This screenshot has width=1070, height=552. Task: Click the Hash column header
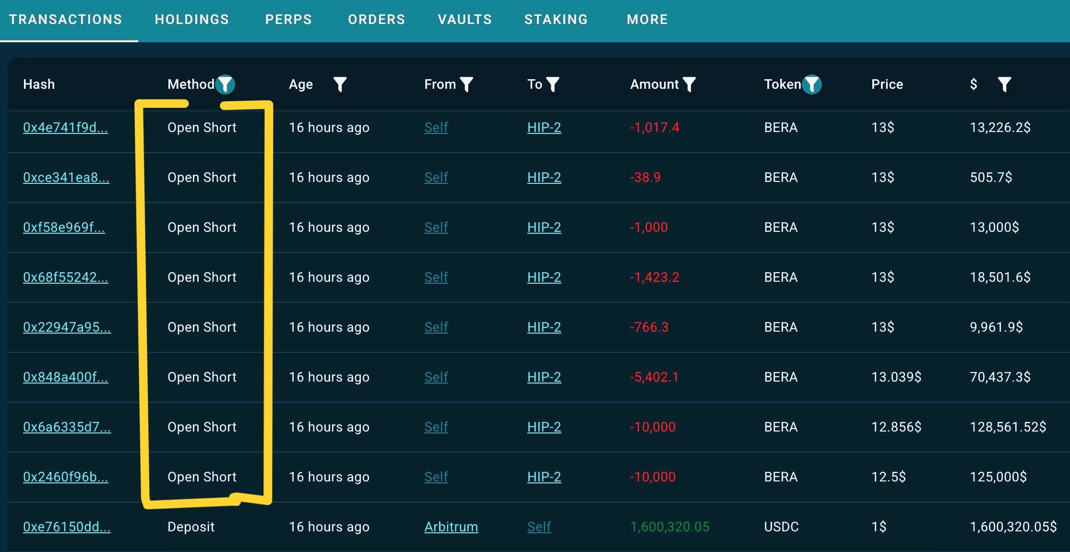[39, 84]
